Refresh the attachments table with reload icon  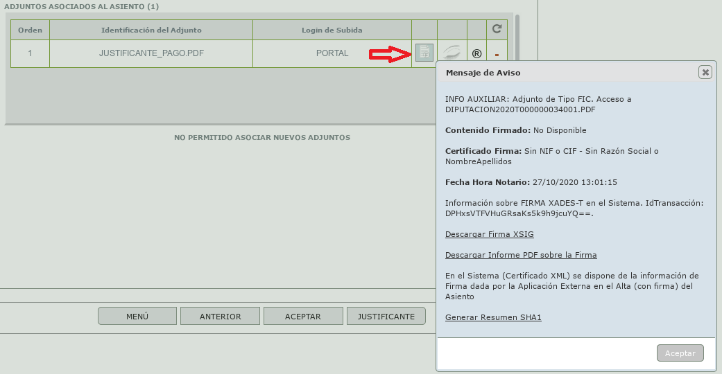point(497,29)
